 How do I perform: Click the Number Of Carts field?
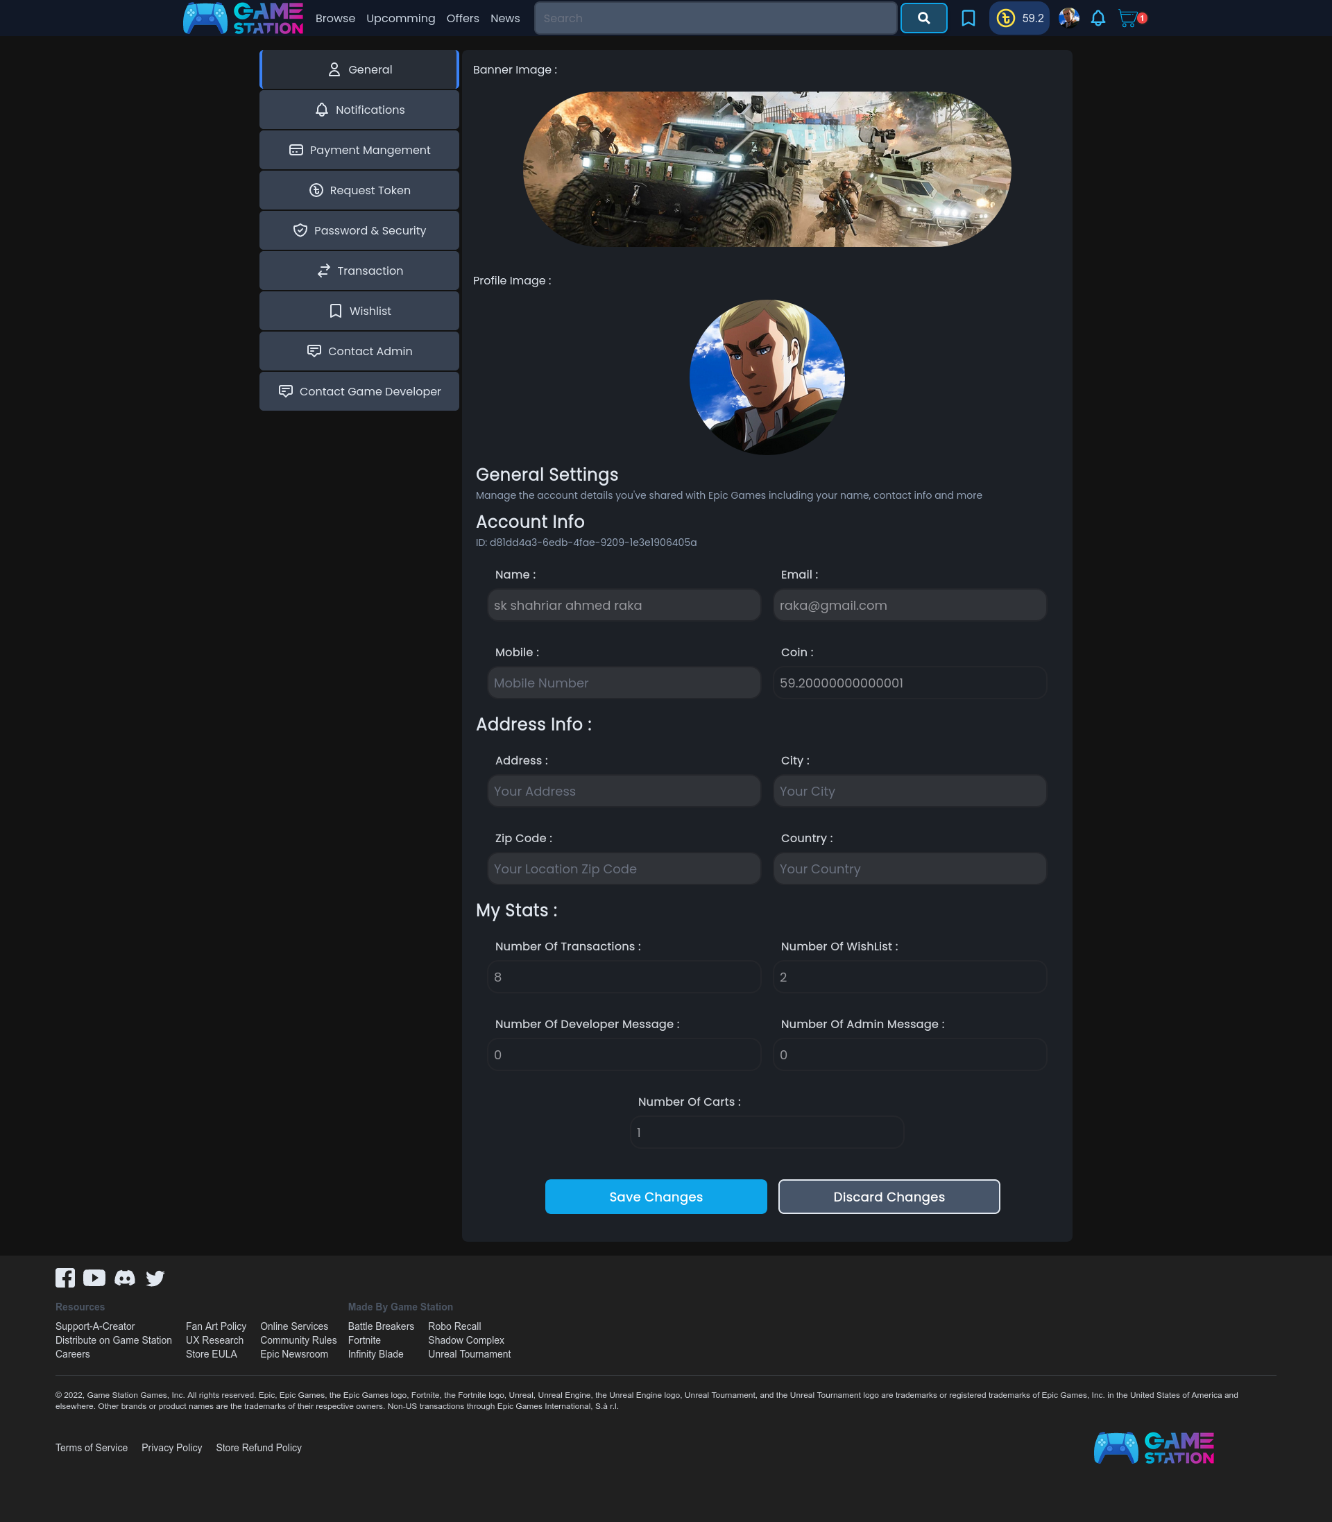click(x=767, y=1132)
